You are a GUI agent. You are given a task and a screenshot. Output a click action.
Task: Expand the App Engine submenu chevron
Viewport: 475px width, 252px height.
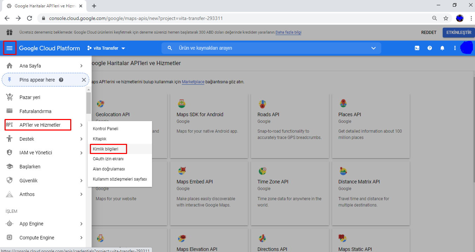[x=81, y=224]
